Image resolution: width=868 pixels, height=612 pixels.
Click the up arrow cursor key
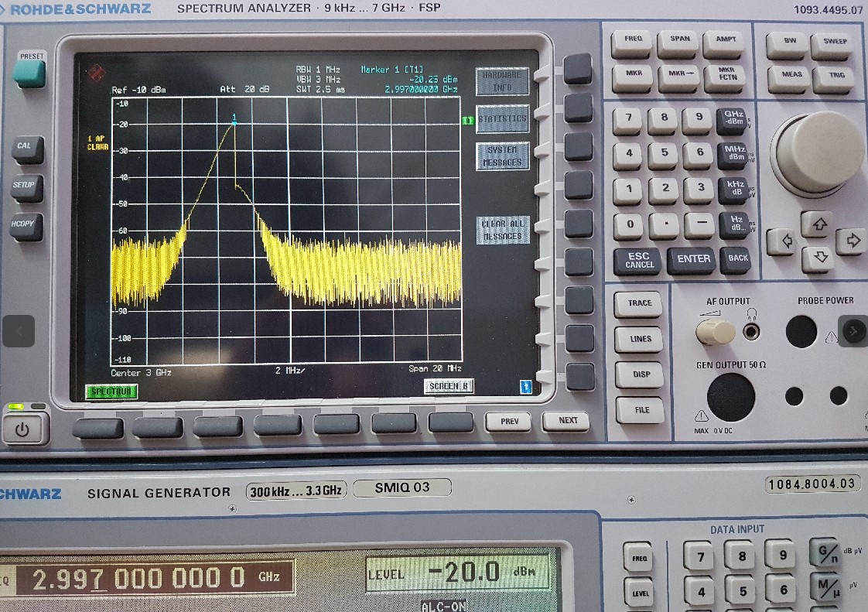coord(818,225)
